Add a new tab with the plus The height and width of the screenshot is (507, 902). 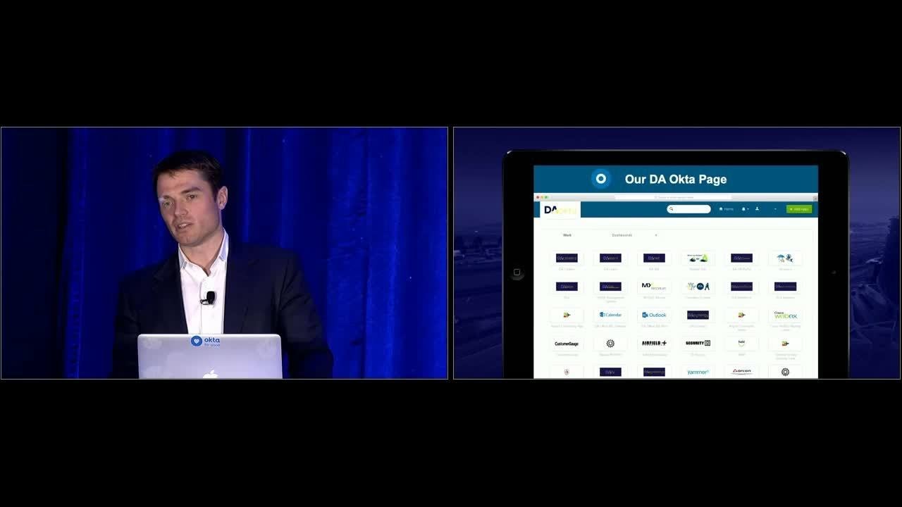click(656, 235)
